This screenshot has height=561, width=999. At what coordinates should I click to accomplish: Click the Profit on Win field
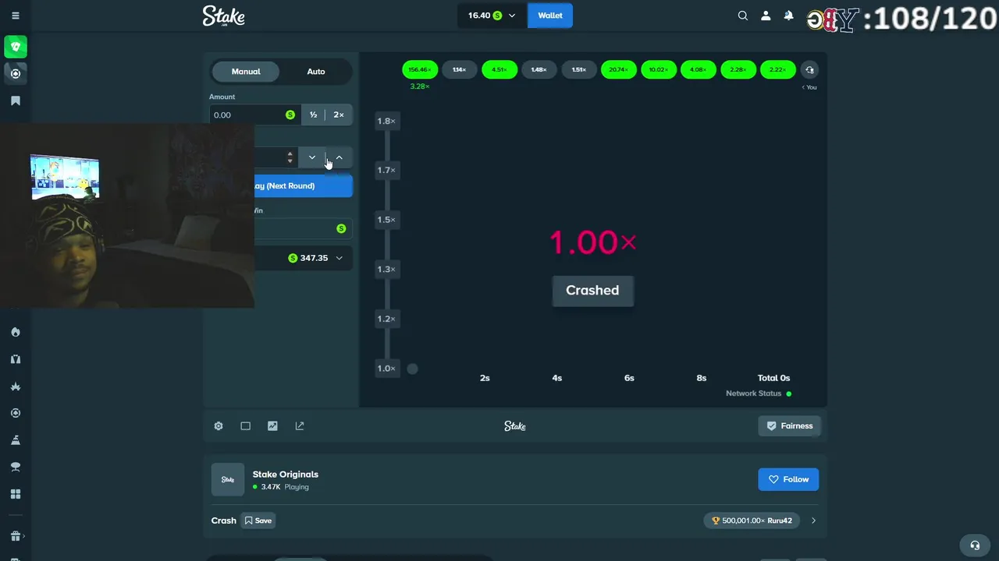(x=304, y=228)
